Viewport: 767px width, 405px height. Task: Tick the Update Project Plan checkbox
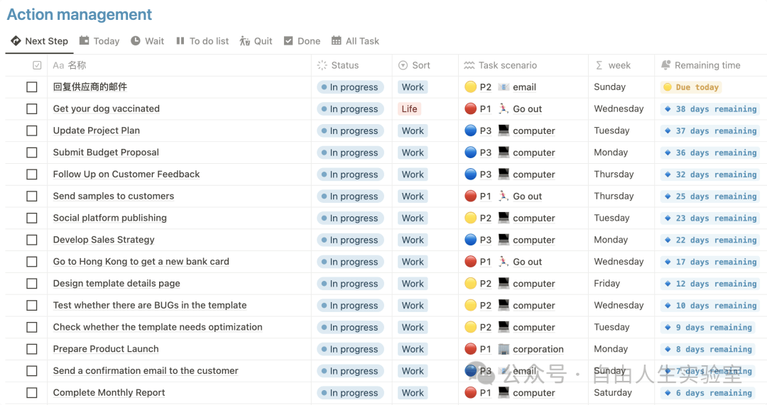pos(32,131)
